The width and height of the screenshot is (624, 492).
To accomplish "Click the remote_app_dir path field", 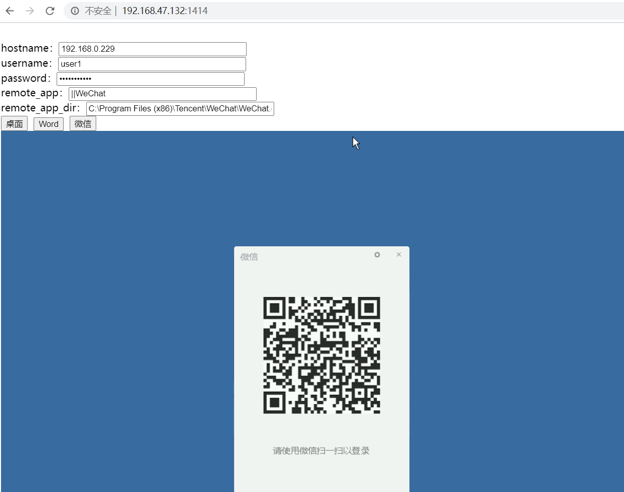I will pos(180,109).
